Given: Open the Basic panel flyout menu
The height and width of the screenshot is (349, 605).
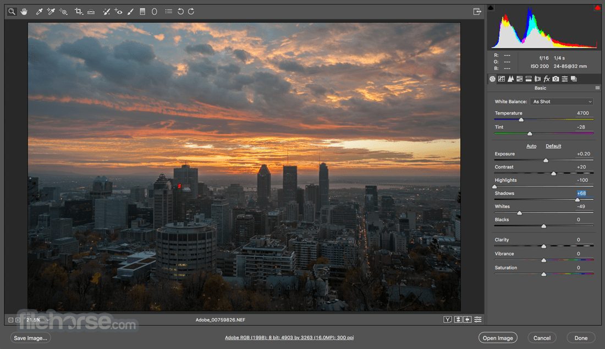Looking at the screenshot, I should pos(596,88).
